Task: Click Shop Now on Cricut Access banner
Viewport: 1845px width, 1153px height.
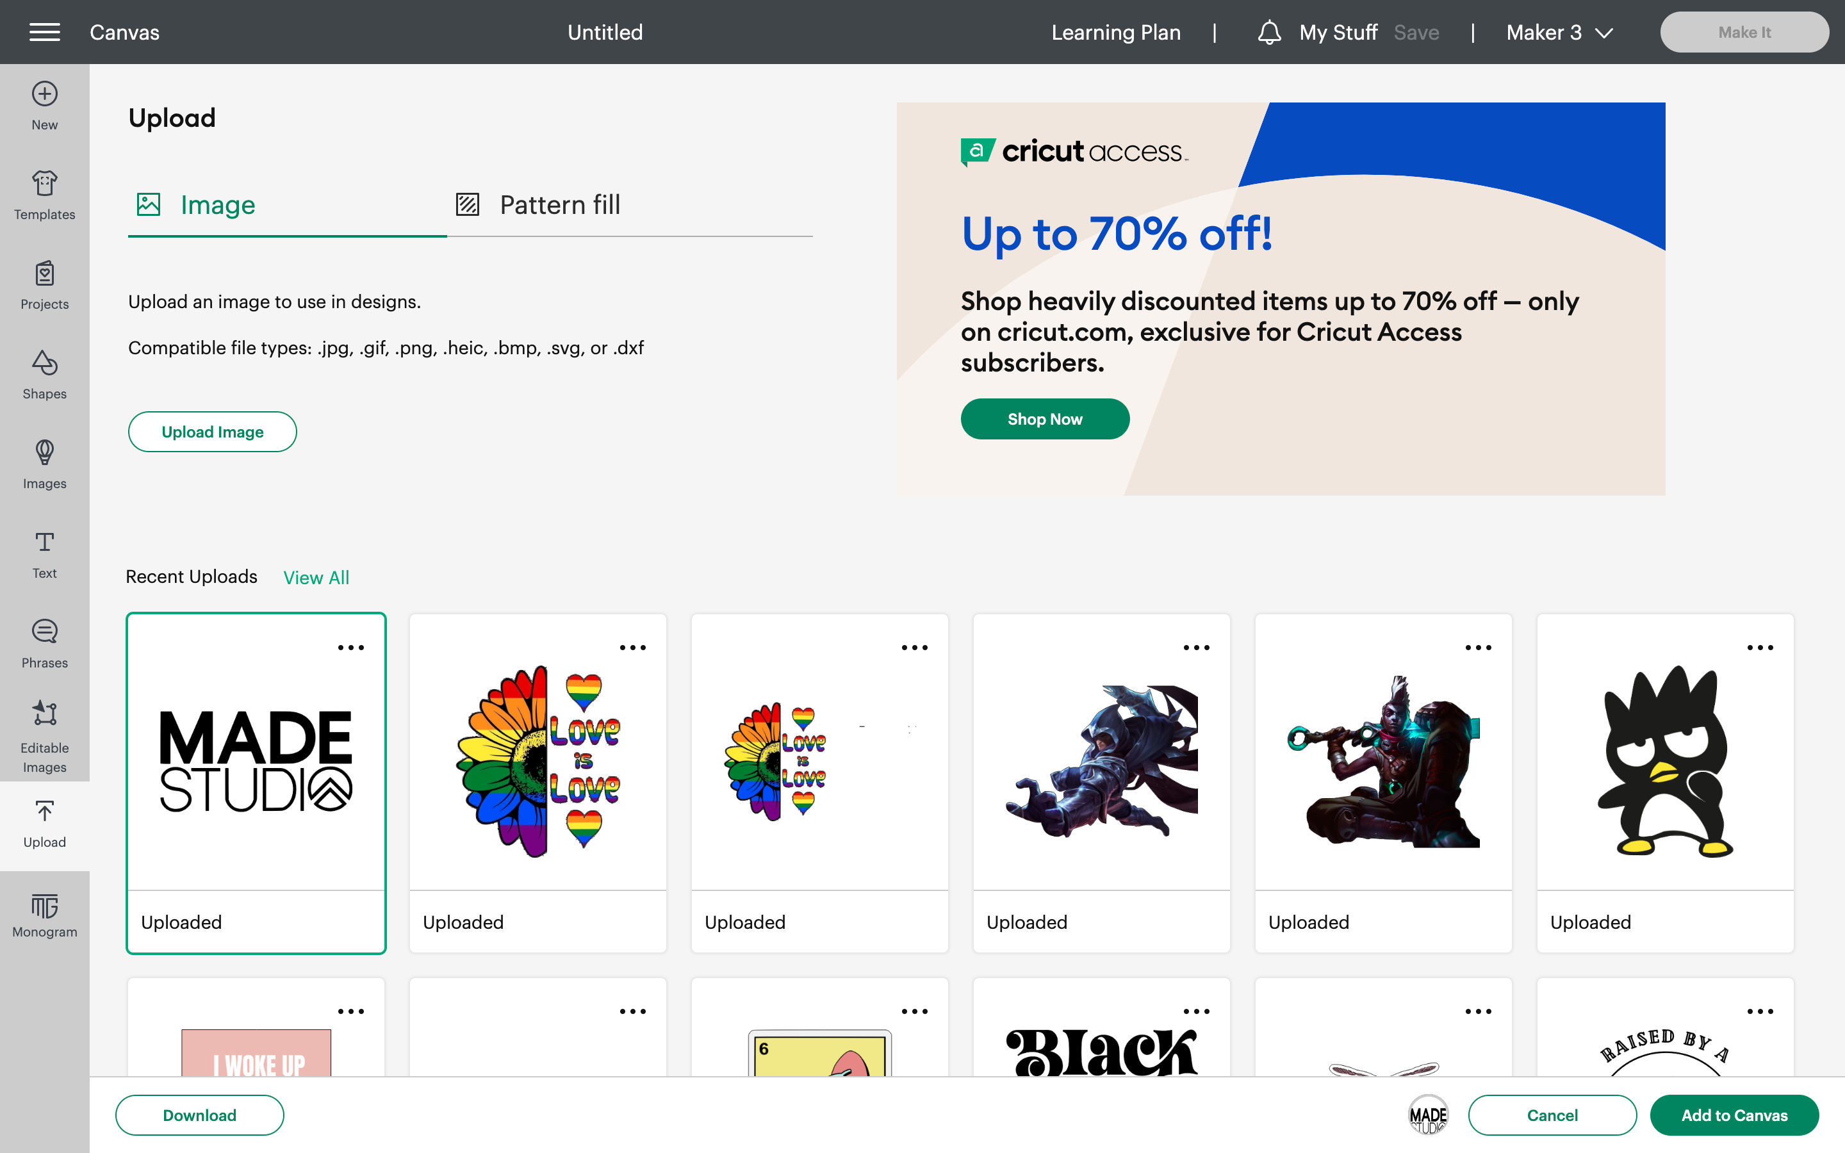Action: point(1044,419)
